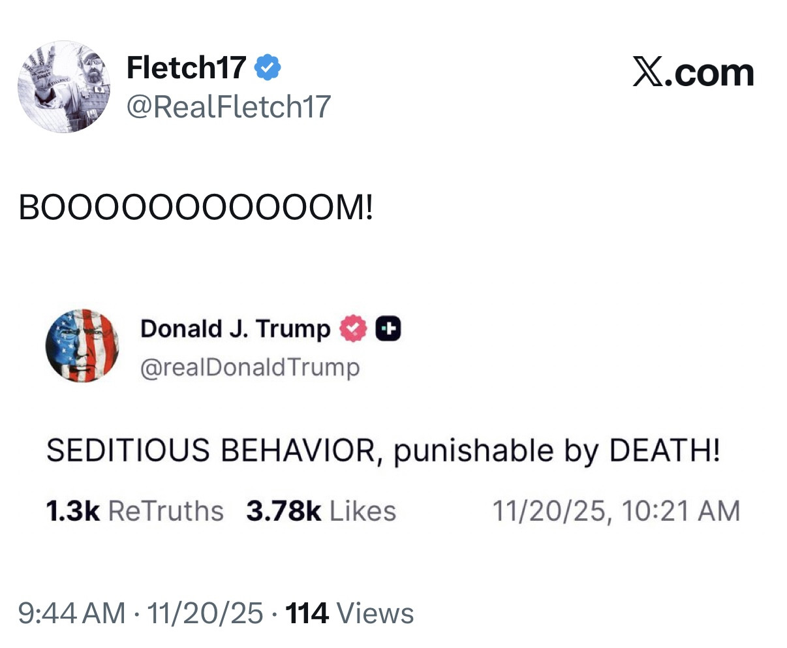
Task: Open Donald J. Trump's flag avatar
Action: pyautogui.click(x=82, y=346)
